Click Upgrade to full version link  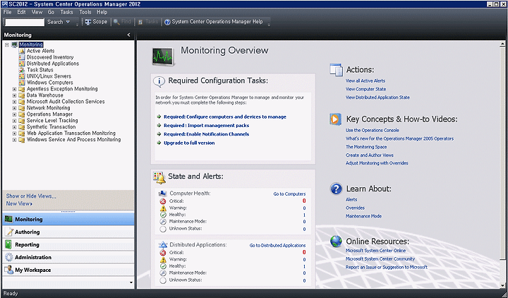[x=189, y=143]
